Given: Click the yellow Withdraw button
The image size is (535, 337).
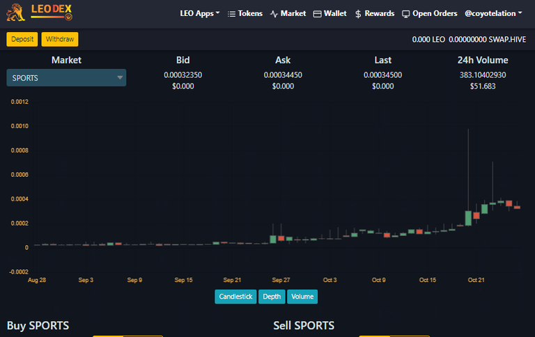Looking at the screenshot, I should pyautogui.click(x=60, y=39).
